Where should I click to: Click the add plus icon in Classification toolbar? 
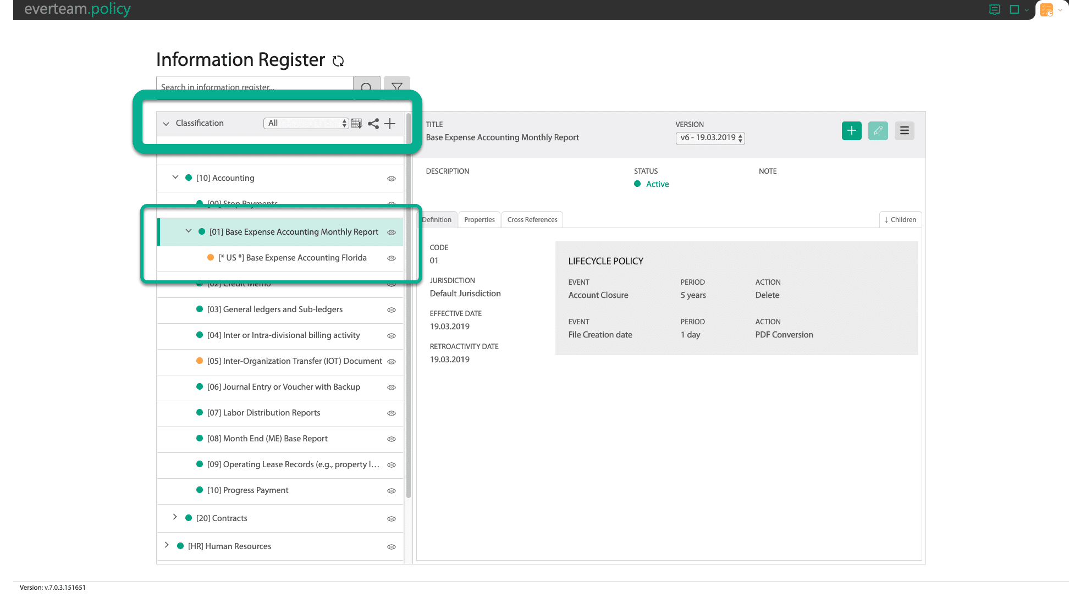[x=389, y=123]
